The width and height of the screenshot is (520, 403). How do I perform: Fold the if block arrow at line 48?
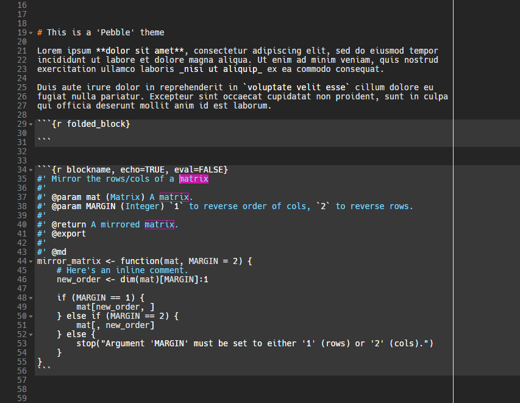pyautogui.click(x=31, y=298)
